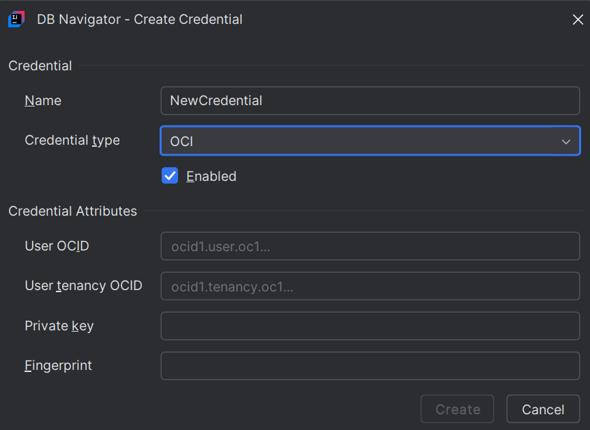Image resolution: width=590 pixels, height=430 pixels.
Task: Select the NewCredential text value
Action: click(x=216, y=100)
